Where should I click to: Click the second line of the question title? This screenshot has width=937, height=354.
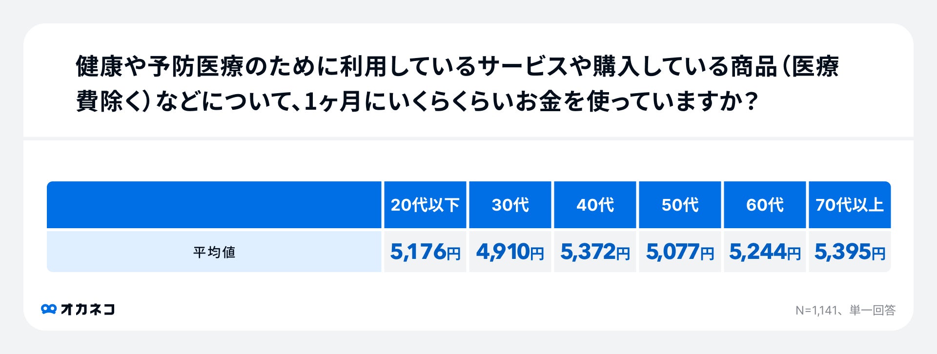click(417, 101)
